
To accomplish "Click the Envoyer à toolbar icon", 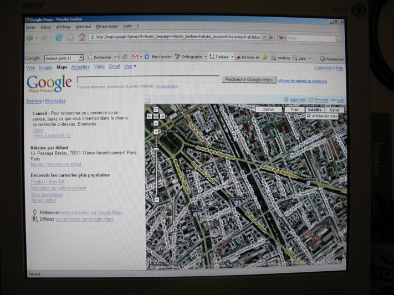I will tap(238, 57).
